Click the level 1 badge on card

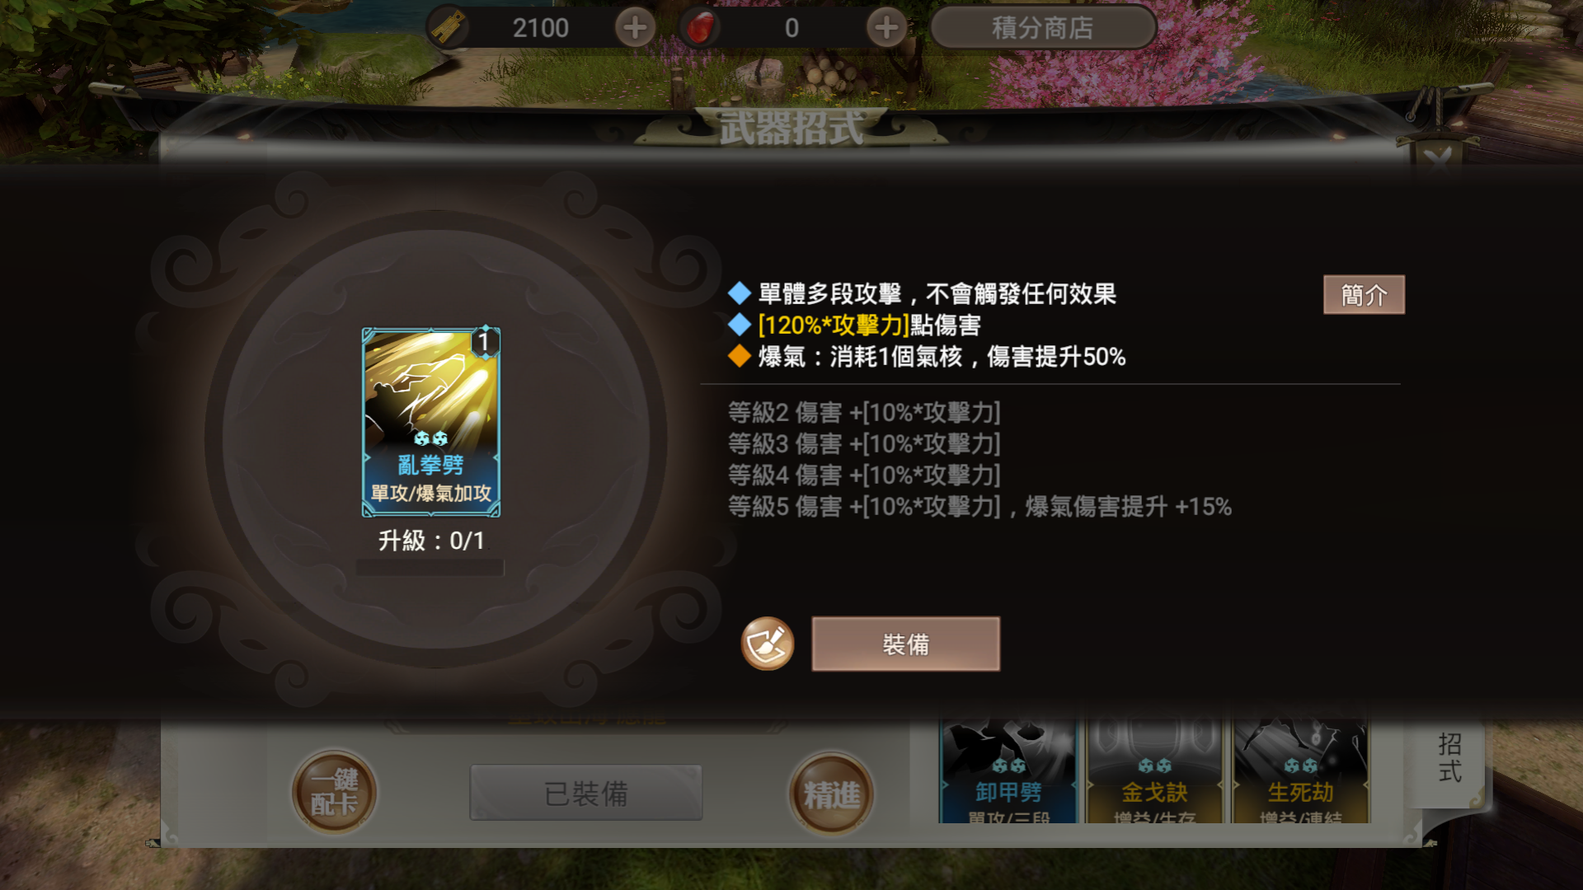click(x=485, y=341)
